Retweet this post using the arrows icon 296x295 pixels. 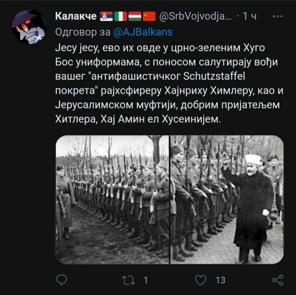click(x=128, y=280)
